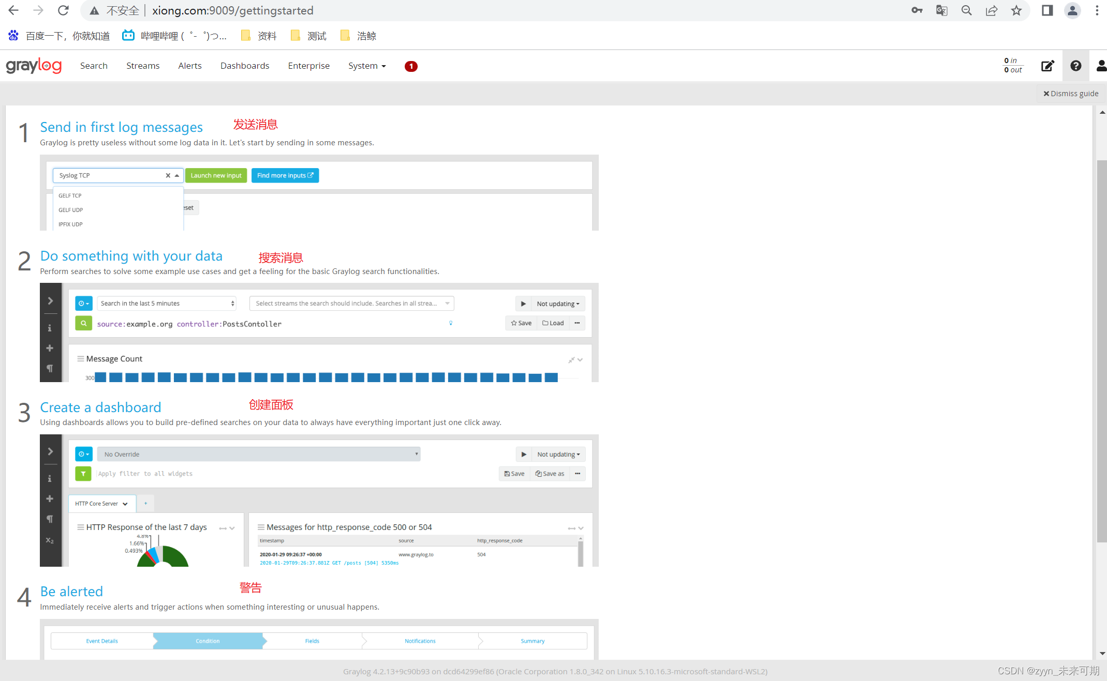Open the Search in the last 5 minutes dropdown
The height and width of the screenshot is (681, 1107).
tap(167, 304)
